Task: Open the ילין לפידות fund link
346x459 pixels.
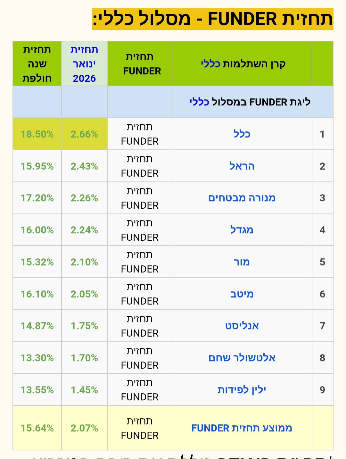Action: click(x=242, y=390)
